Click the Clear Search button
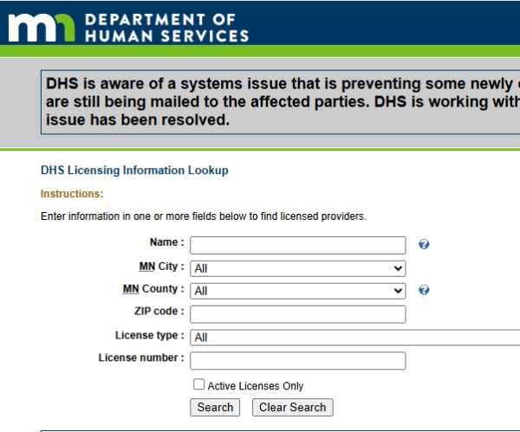The width and height of the screenshot is (520, 432). click(292, 407)
